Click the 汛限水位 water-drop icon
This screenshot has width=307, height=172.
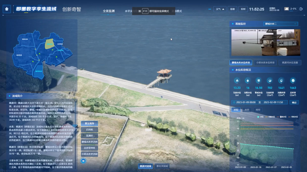(248, 80)
